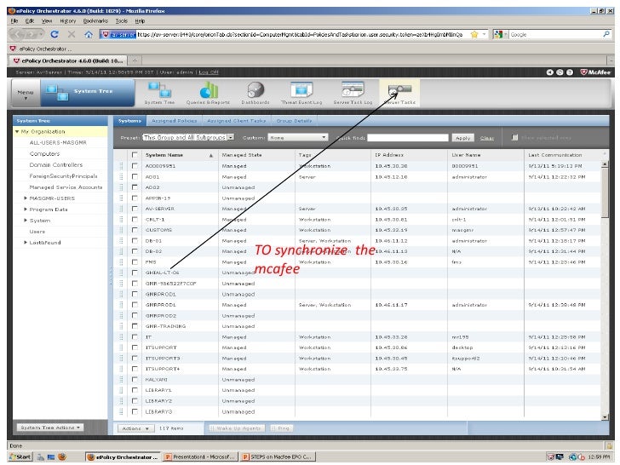
Task: Click the Wake Up Agents button
Action: coord(237,428)
